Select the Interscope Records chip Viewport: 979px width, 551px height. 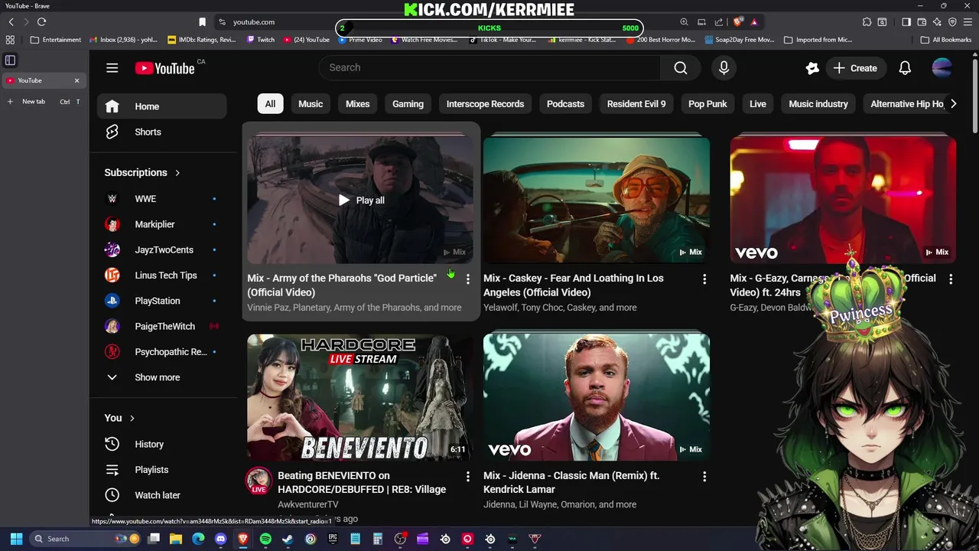click(x=485, y=104)
